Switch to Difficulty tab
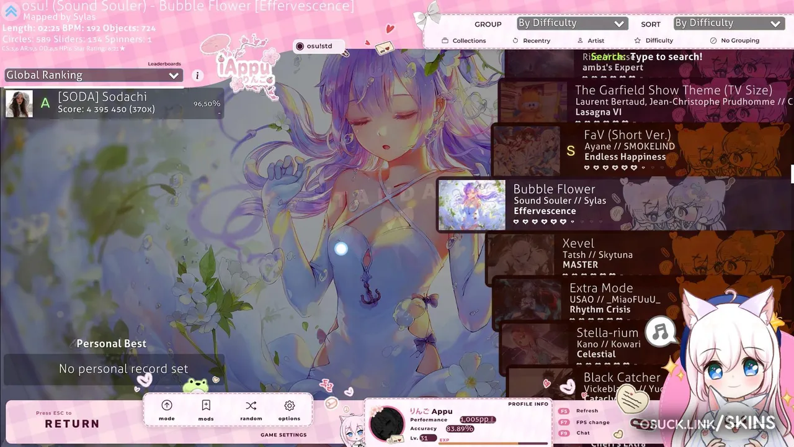 click(x=653, y=40)
